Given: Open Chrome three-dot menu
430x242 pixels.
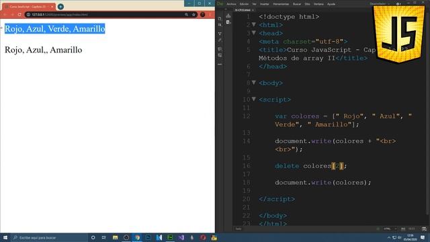Looking at the screenshot, I should pyautogui.click(x=210, y=15).
